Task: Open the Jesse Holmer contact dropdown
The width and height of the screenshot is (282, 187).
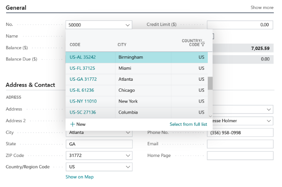Action: [x=269, y=121]
